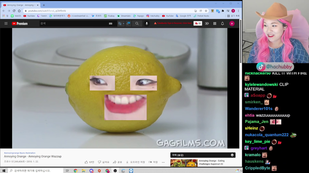Viewport: 309px width, 173px height.
Task: Open the Papago bookmark
Action: (x=139, y=16)
